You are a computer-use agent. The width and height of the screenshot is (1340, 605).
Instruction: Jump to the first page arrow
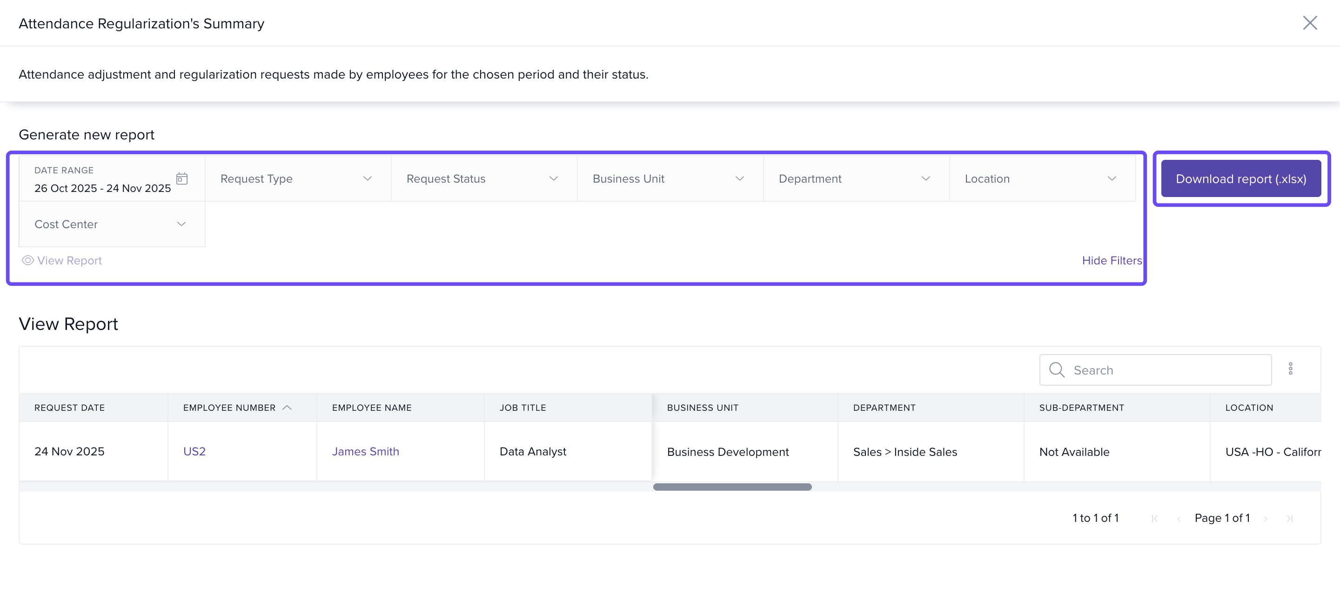[x=1154, y=518]
